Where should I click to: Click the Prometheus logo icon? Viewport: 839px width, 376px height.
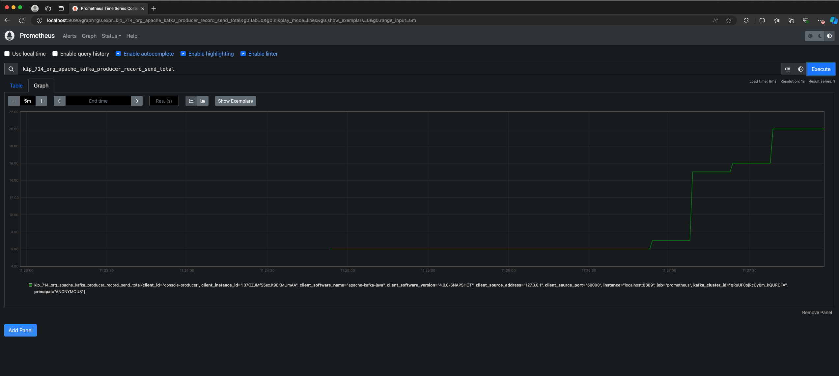(10, 36)
